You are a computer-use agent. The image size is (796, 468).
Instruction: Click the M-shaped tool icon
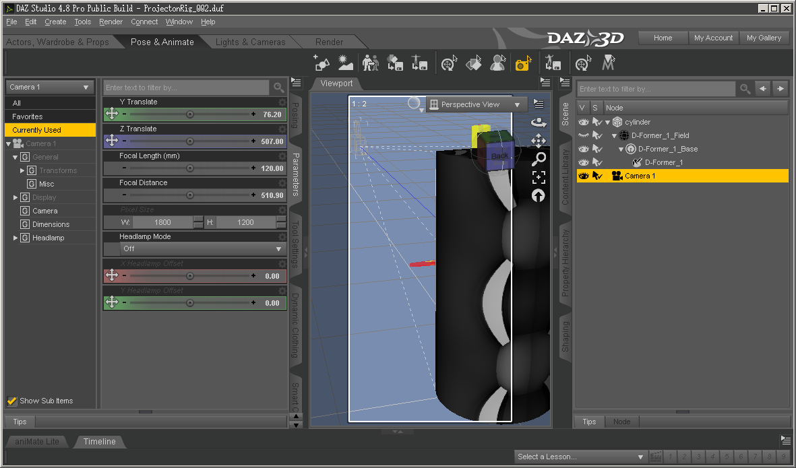click(x=608, y=63)
